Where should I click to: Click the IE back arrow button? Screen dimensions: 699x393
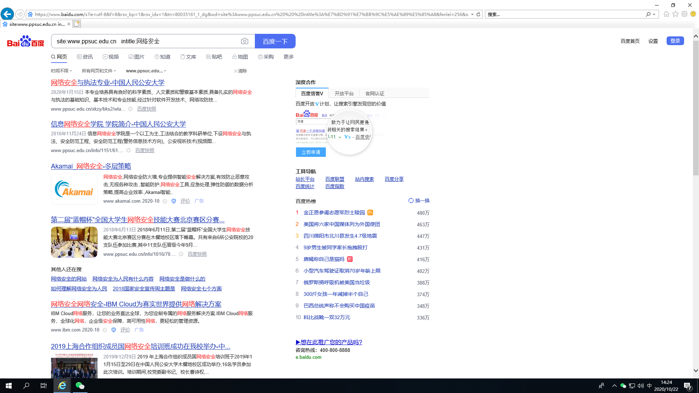click(7, 14)
